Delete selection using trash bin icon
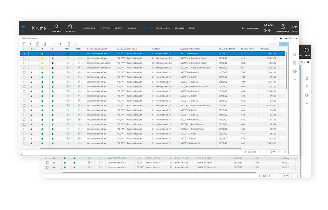This screenshot has width=328, height=210. pyautogui.click(x=45, y=44)
